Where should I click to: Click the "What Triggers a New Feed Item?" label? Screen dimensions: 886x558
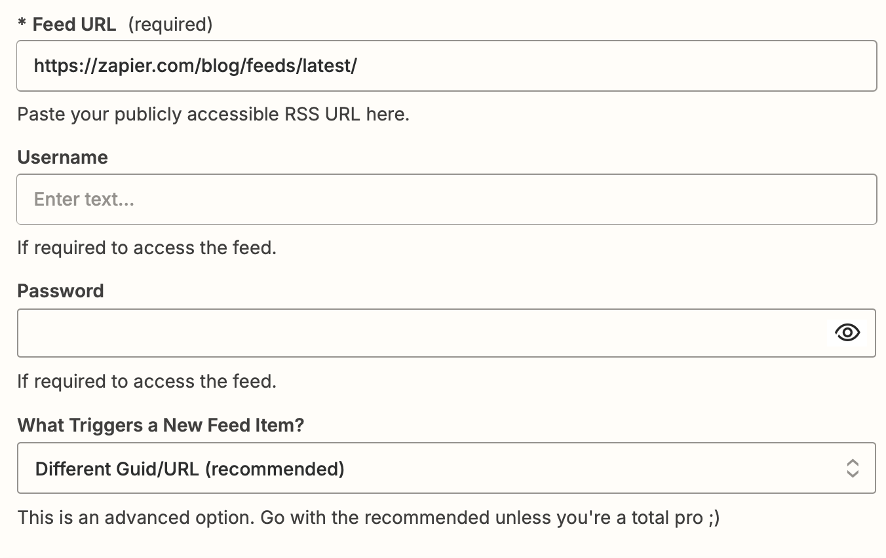(x=161, y=425)
